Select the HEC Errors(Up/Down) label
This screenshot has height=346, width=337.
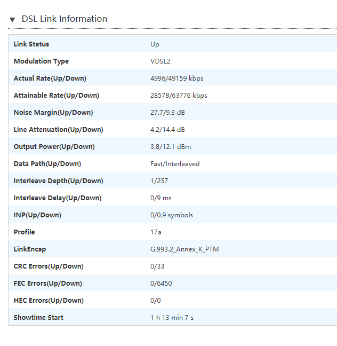(49, 301)
